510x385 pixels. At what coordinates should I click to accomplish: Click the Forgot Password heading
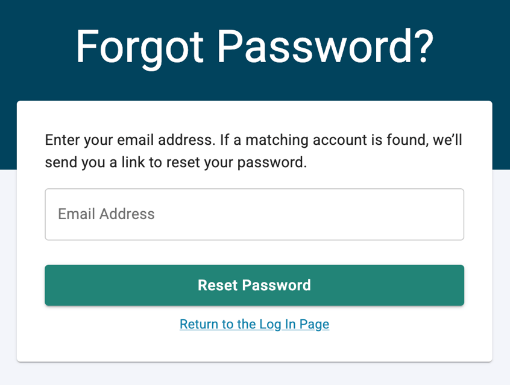coord(254,45)
